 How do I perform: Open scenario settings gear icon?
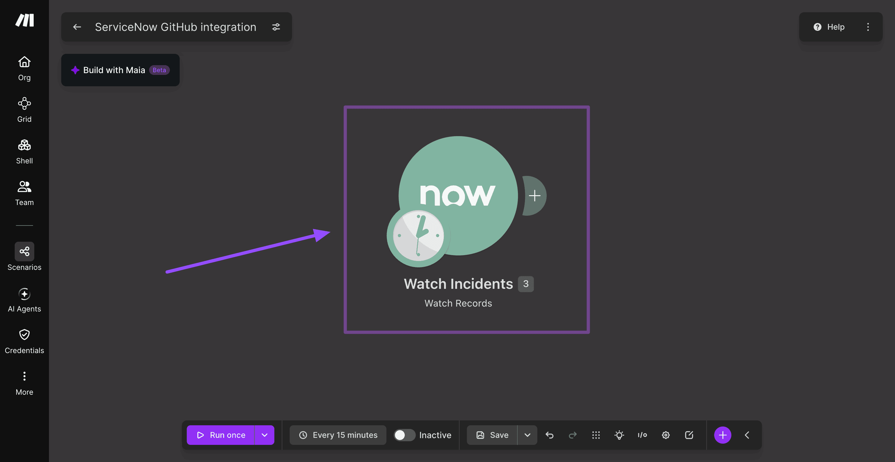[x=666, y=435]
